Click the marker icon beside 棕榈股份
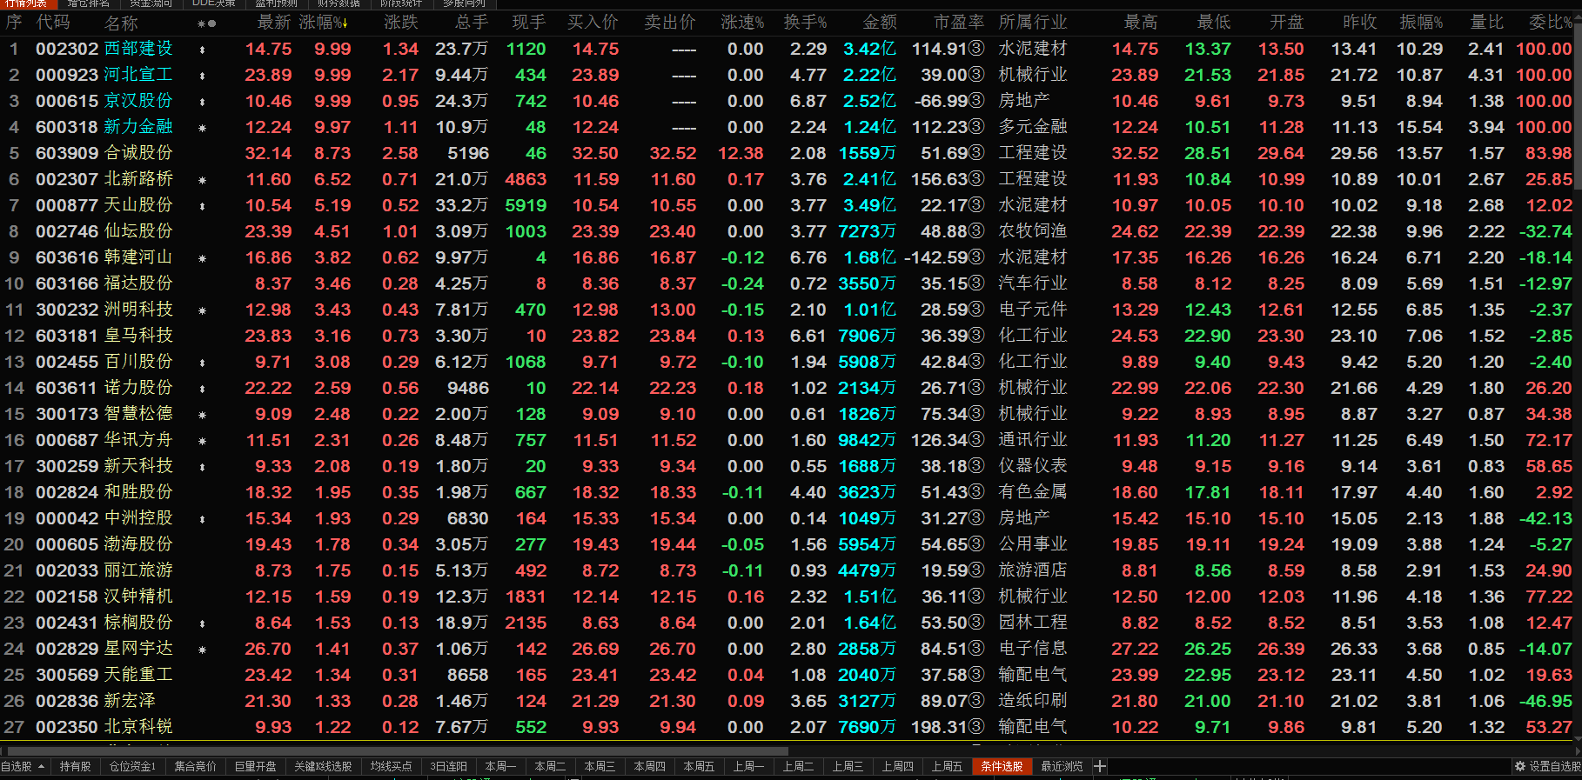This screenshot has height=780, width=1582. point(203,624)
